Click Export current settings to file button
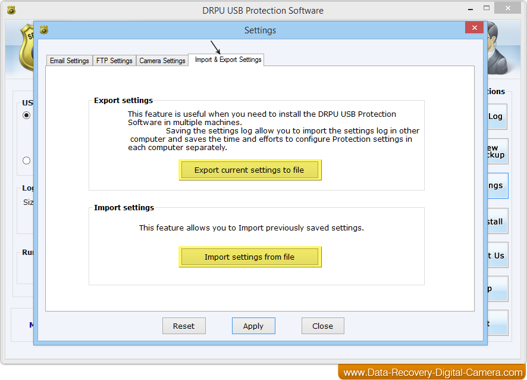Image resolution: width=527 pixels, height=380 pixels. 250,170
